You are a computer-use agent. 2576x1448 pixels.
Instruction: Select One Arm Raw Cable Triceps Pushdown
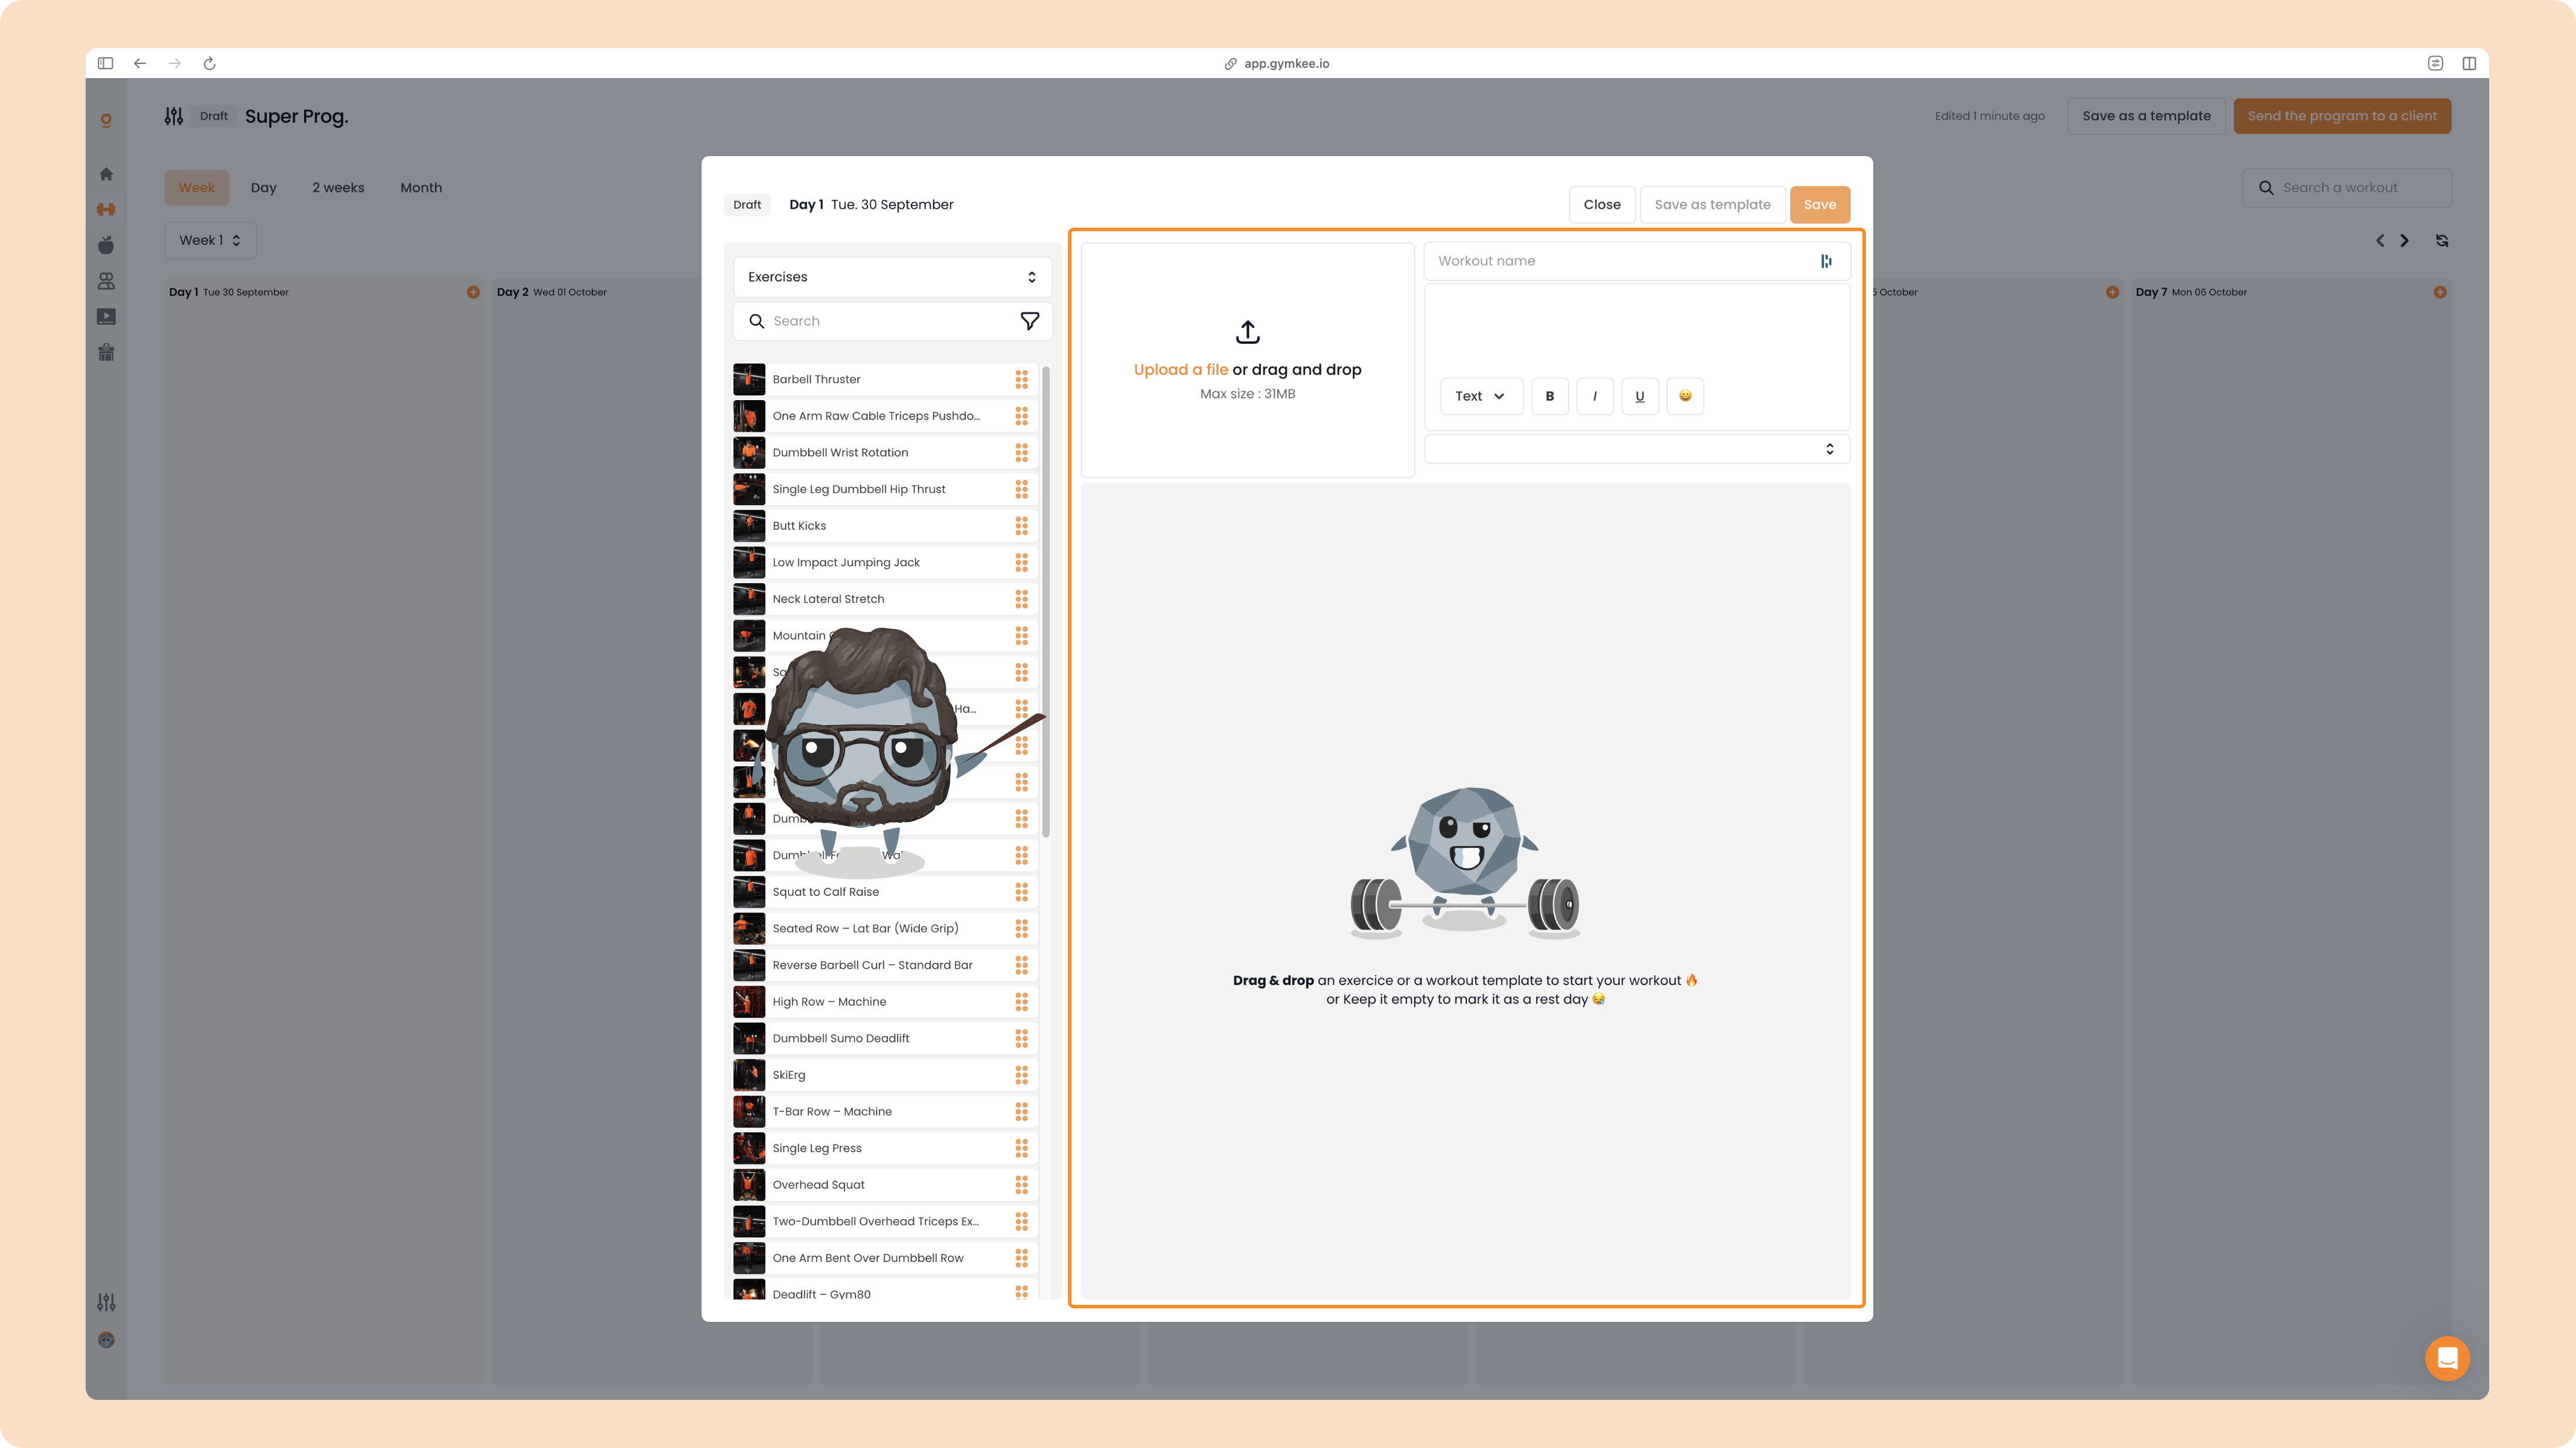(885, 416)
